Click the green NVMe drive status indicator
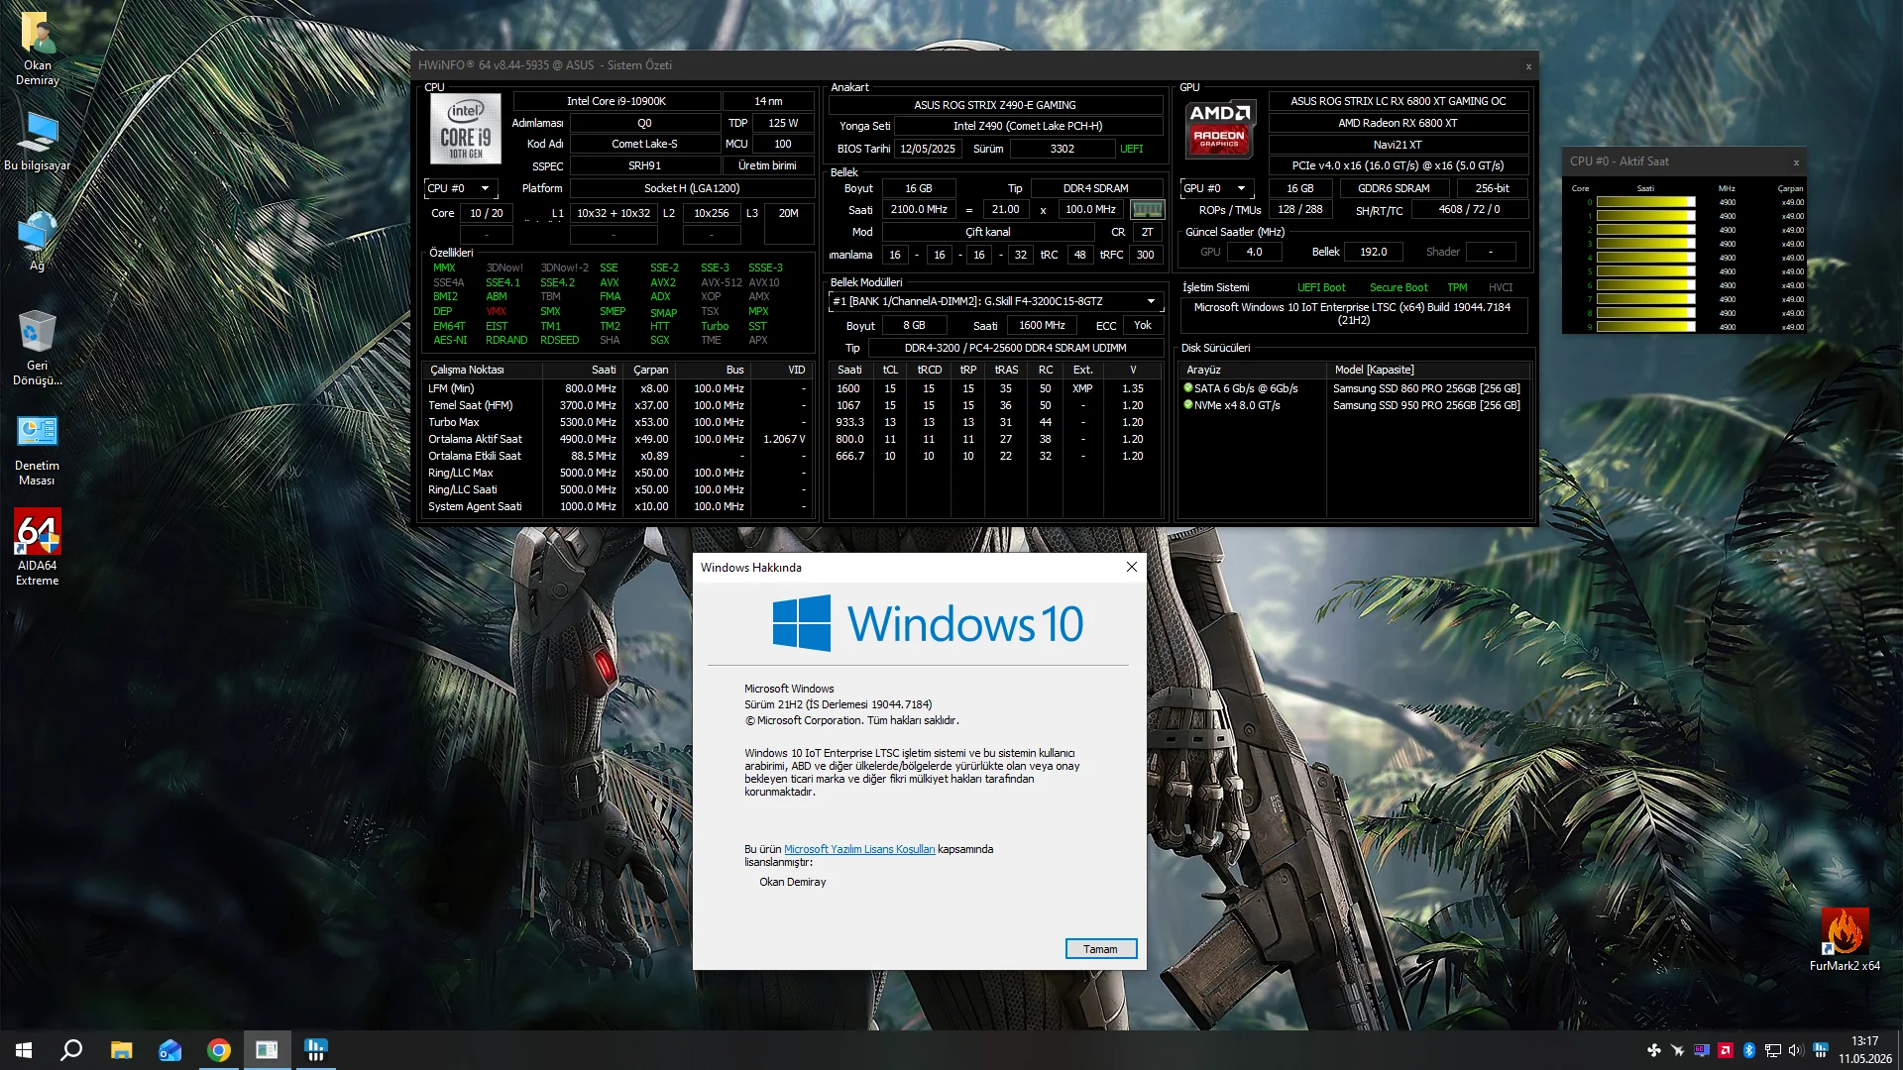Screen dimensions: 1903x1070 click(1187, 404)
